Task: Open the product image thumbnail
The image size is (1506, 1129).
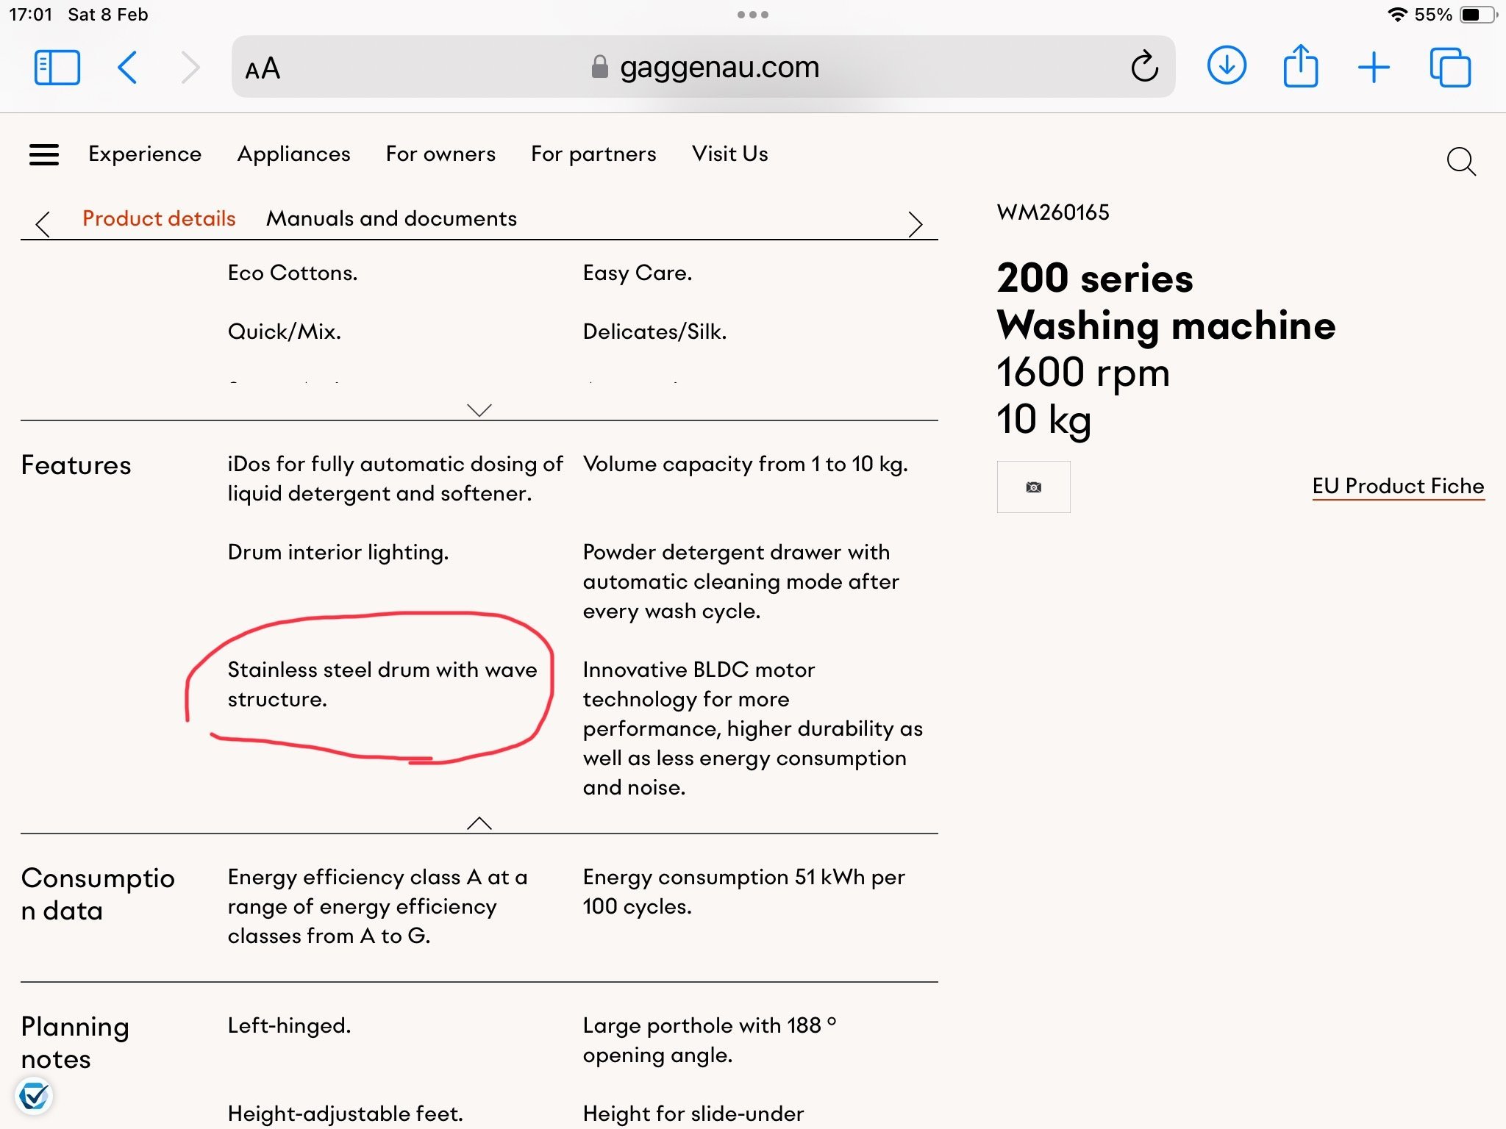Action: pyautogui.click(x=1033, y=487)
